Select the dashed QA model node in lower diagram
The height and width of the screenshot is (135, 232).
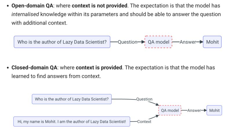[x=170, y=110]
